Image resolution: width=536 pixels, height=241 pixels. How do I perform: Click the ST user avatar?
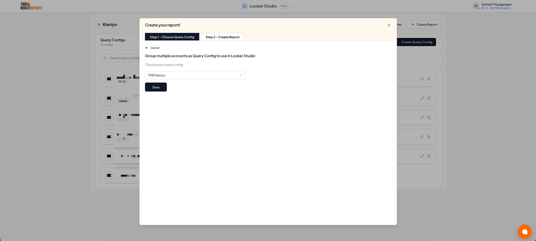476,6
